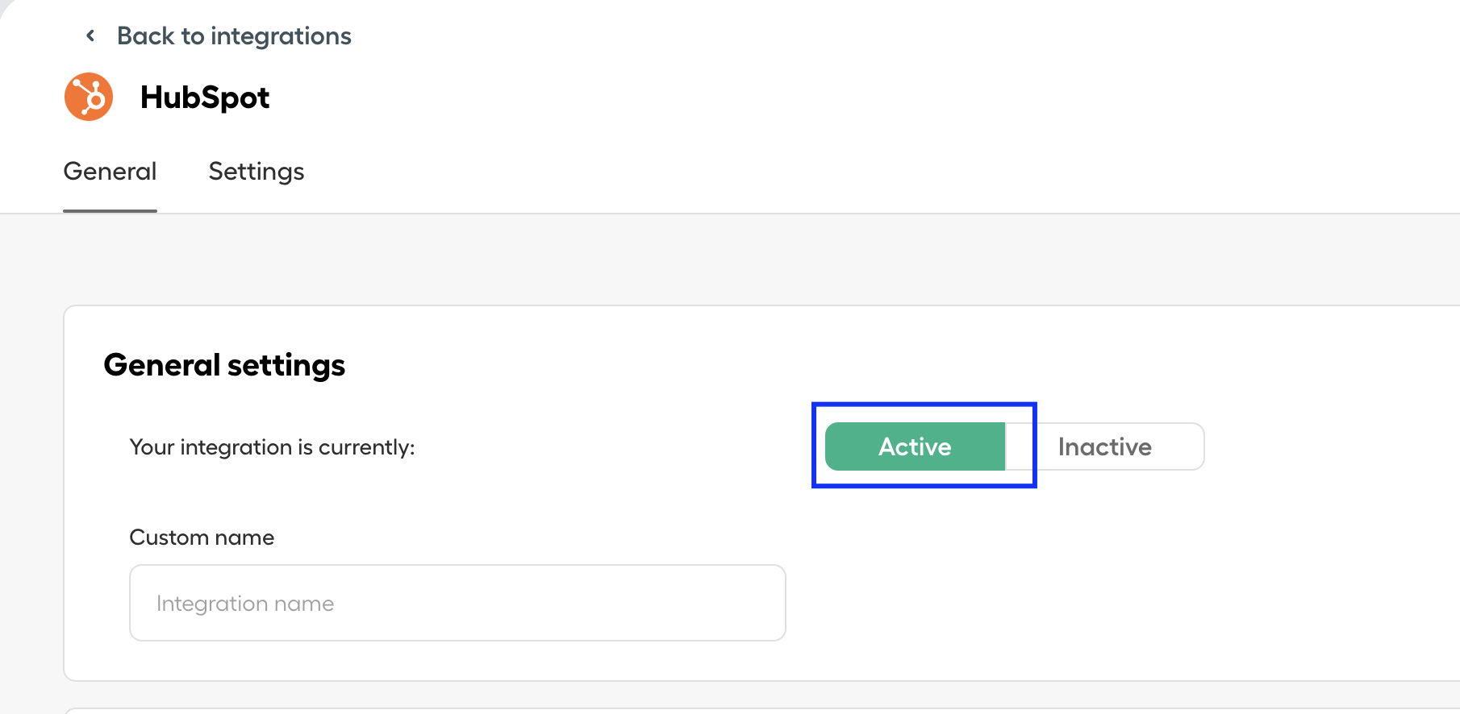Click the General settings heading
Screen dimensions: 1460x714
pos(224,365)
